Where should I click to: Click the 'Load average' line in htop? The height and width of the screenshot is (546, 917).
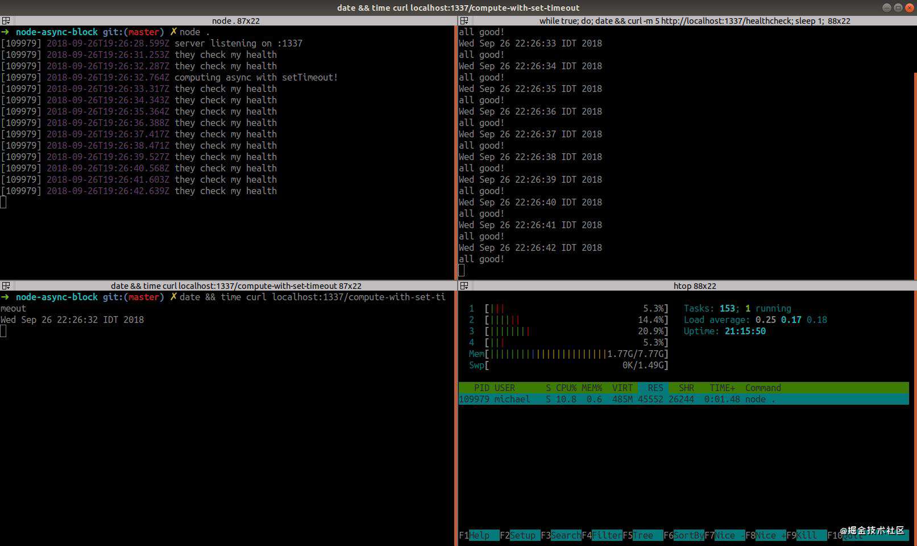tap(755, 320)
